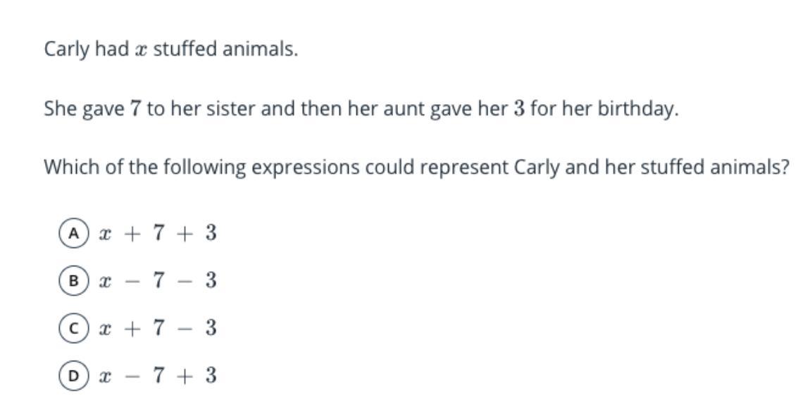Click the expression x + 7 − 3
The image size is (810, 417).
pyautogui.click(x=158, y=328)
